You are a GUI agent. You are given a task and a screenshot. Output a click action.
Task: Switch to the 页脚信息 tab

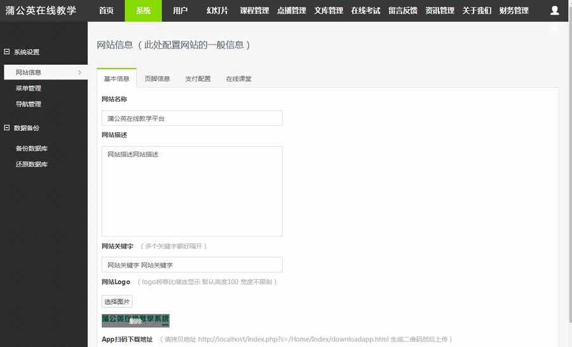157,79
